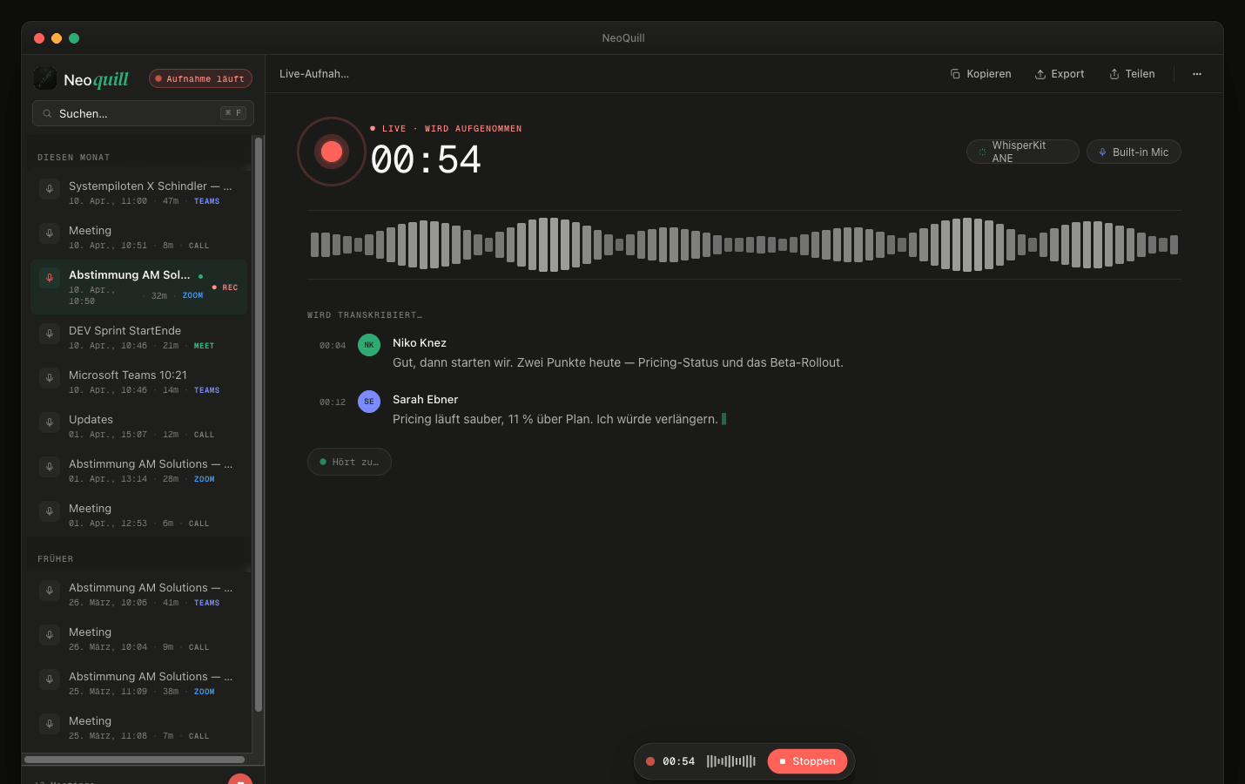This screenshot has width=1245, height=784.
Task: Click mini waveform in floating record bar
Action: tap(731, 761)
